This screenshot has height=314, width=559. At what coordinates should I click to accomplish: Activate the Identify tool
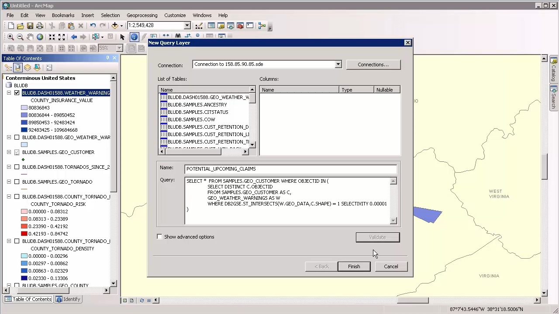[x=134, y=37]
